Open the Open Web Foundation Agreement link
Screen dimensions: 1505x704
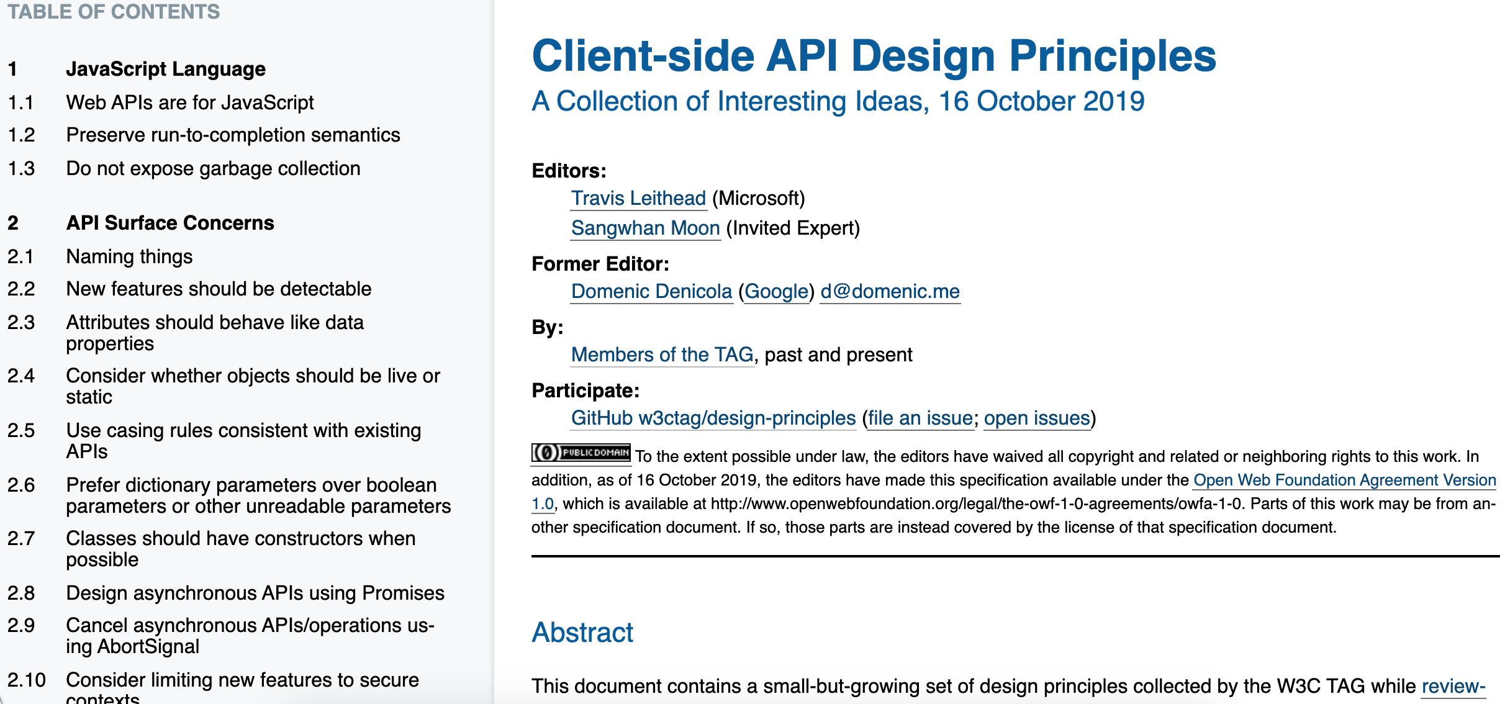pos(1344,480)
